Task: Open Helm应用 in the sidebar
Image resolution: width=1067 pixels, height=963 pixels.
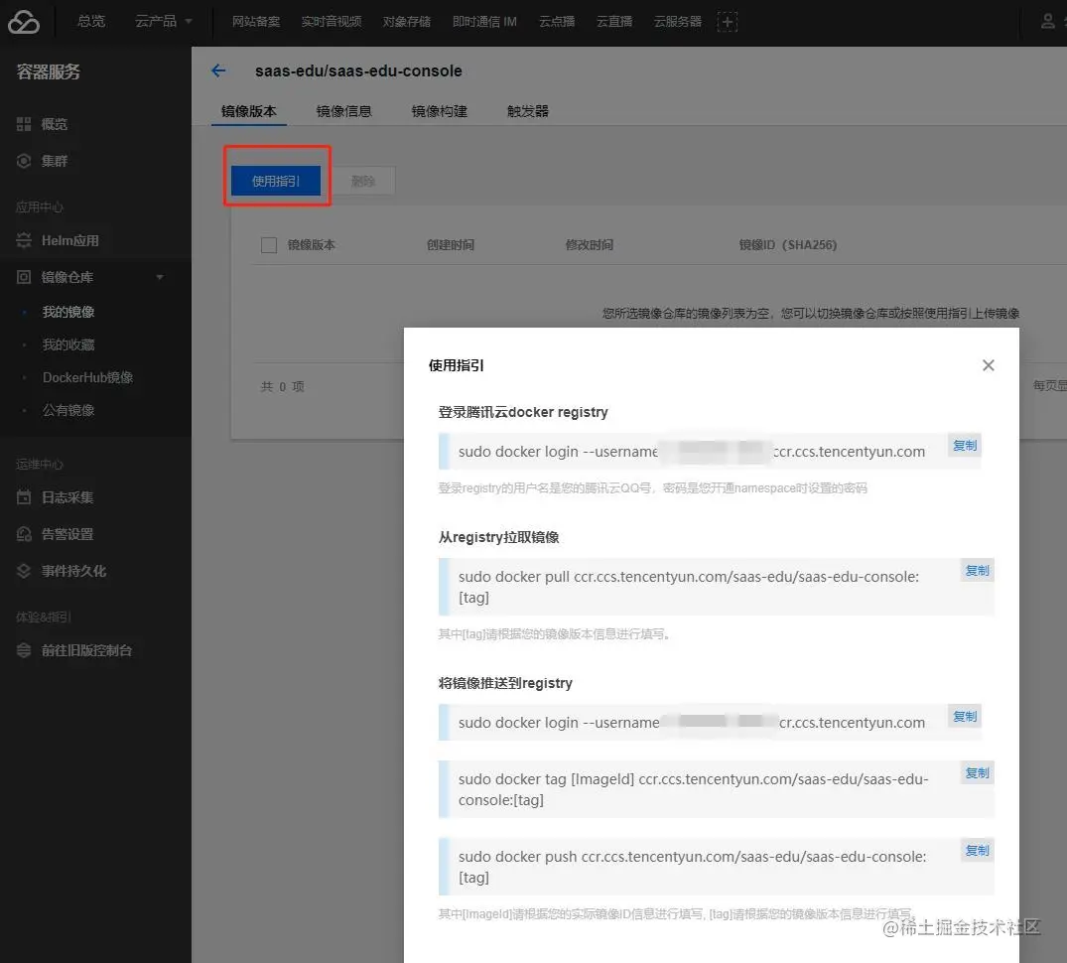Action: pos(70,240)
